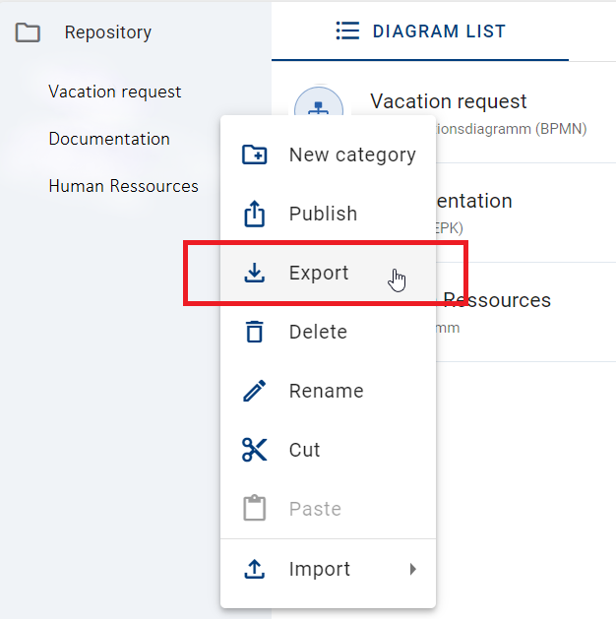Click the Import upload icon
Viewport: 616px width, 619px height.
point(255,569)
